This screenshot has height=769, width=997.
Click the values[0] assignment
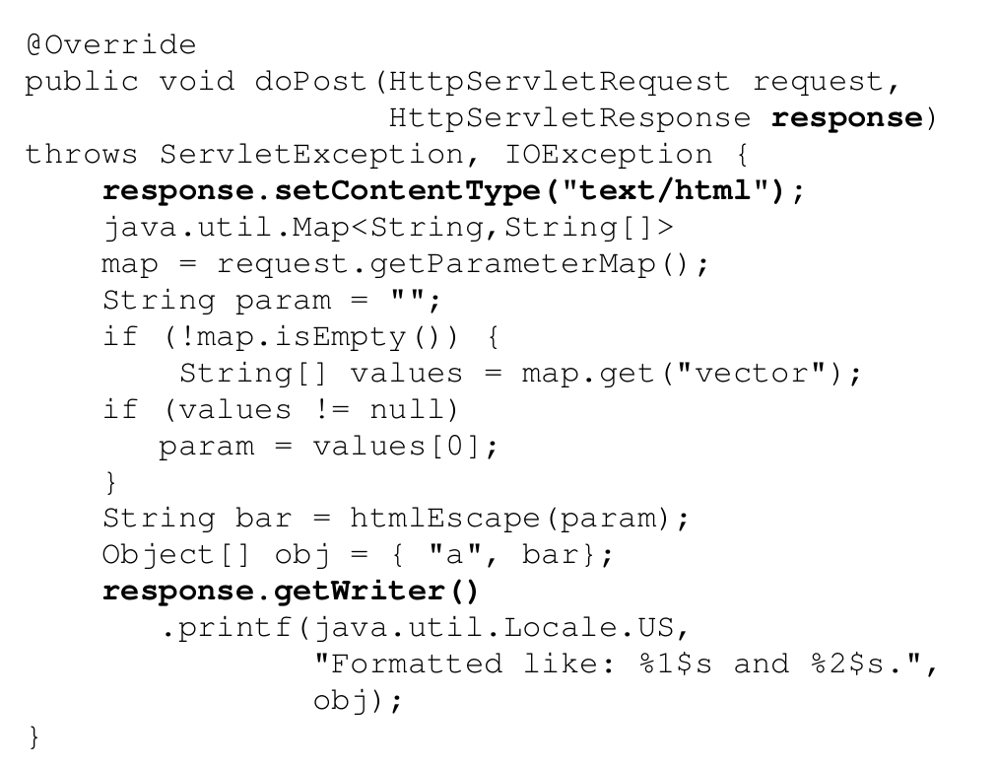click(327, 447)
